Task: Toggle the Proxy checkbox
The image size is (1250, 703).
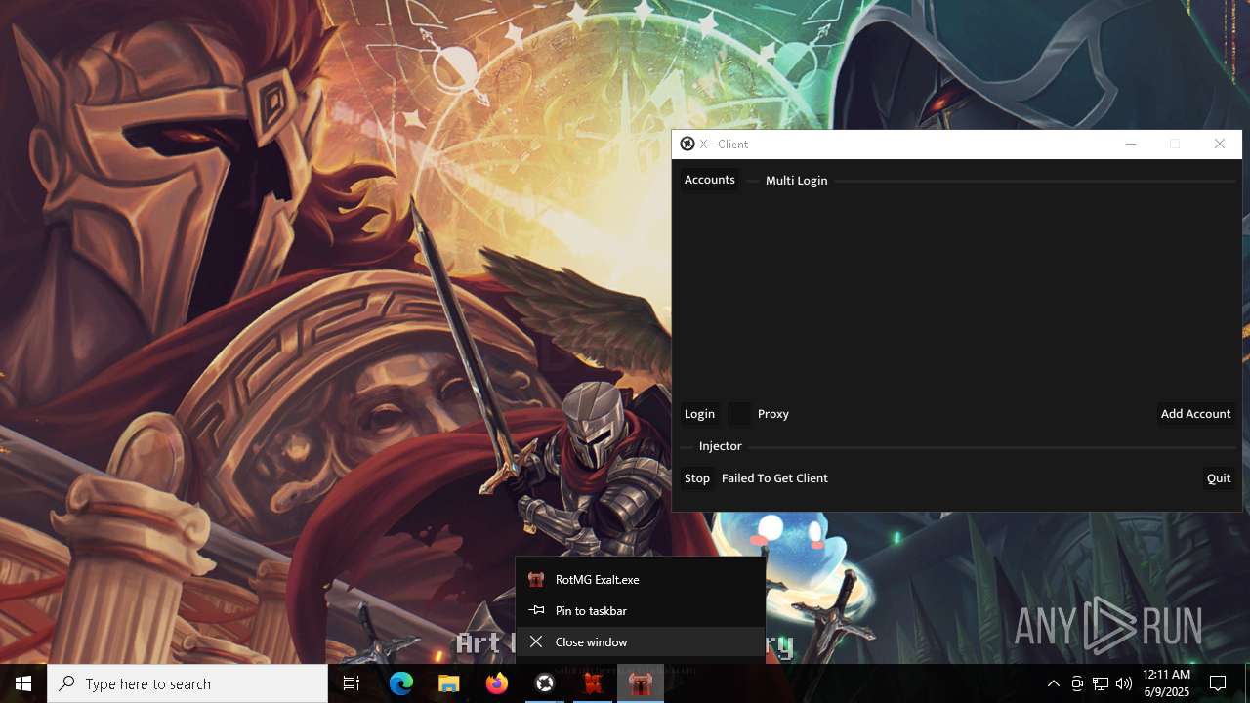Action: click(740, 414)
